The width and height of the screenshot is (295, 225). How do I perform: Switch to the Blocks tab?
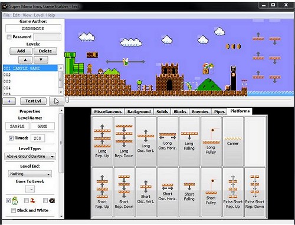[x=180, y=111]
